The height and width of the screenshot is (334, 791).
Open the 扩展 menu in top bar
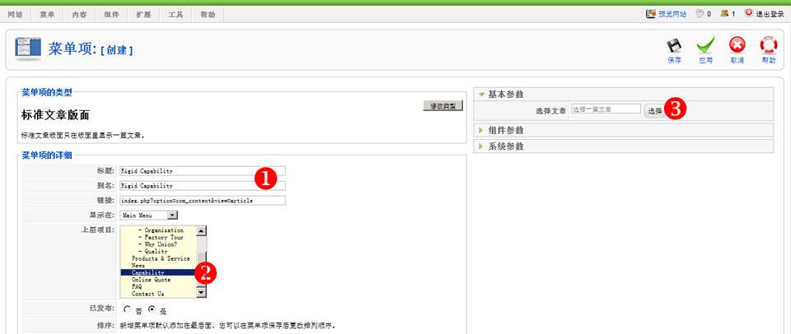click(143, 15)
